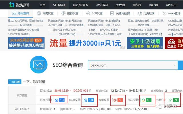Click the 世界排名 value 4
Viewport: 183px width, 114px height.
pyautogui.click(x=54, y=109)
